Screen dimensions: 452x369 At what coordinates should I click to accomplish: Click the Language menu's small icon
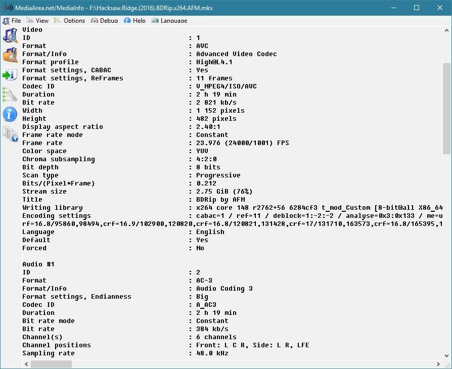[x=155, y=20]
